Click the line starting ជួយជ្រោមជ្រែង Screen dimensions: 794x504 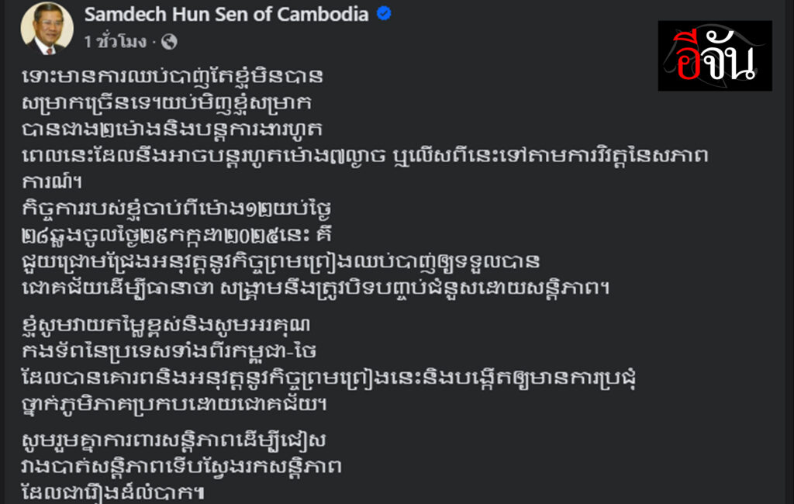click(281, 261)
